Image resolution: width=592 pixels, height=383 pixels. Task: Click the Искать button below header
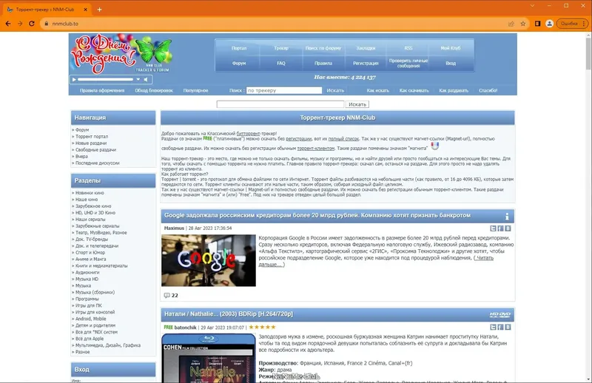[x=357, y=104]
